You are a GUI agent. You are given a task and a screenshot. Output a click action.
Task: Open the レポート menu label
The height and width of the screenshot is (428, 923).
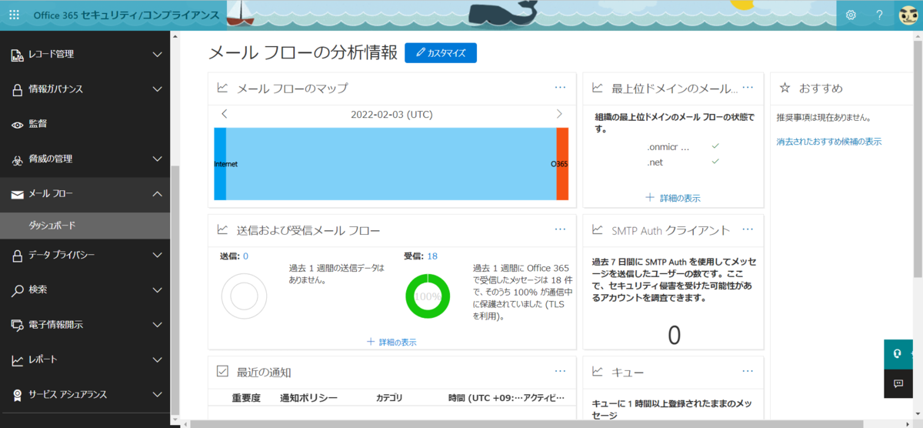click(43, 359)
